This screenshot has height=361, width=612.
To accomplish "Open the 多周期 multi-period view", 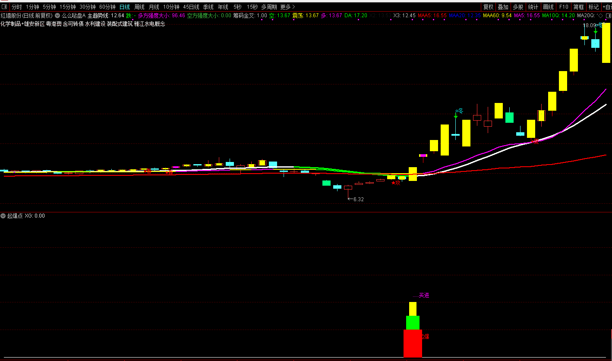I will tap(269, 7).
